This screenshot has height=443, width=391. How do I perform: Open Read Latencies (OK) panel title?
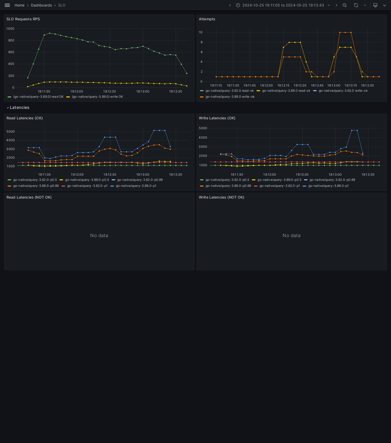tap(25, 118)
